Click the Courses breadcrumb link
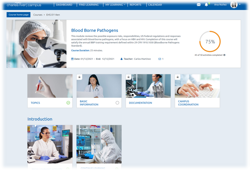250x171 pixels. click(38, 15)
